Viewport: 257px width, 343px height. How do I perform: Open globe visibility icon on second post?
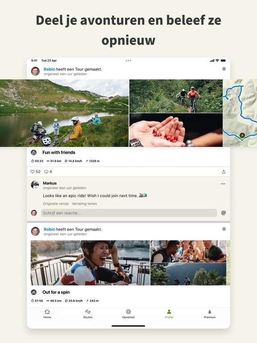(x=224, y=229)
